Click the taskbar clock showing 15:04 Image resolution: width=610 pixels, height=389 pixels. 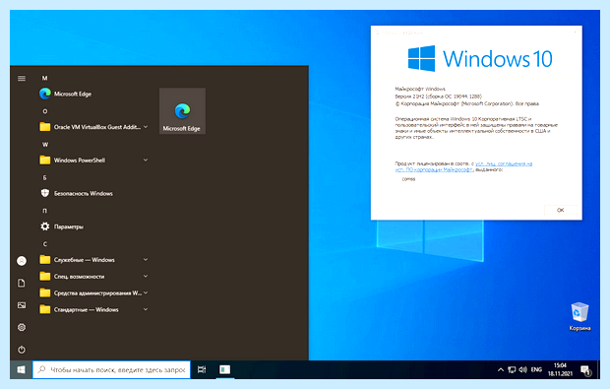560,369
